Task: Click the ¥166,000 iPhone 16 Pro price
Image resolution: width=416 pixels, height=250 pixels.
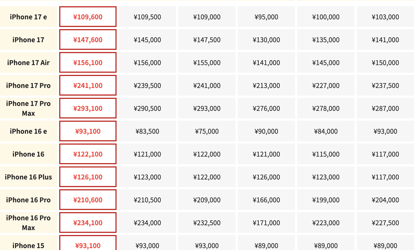Action: [x=266, y=200]
